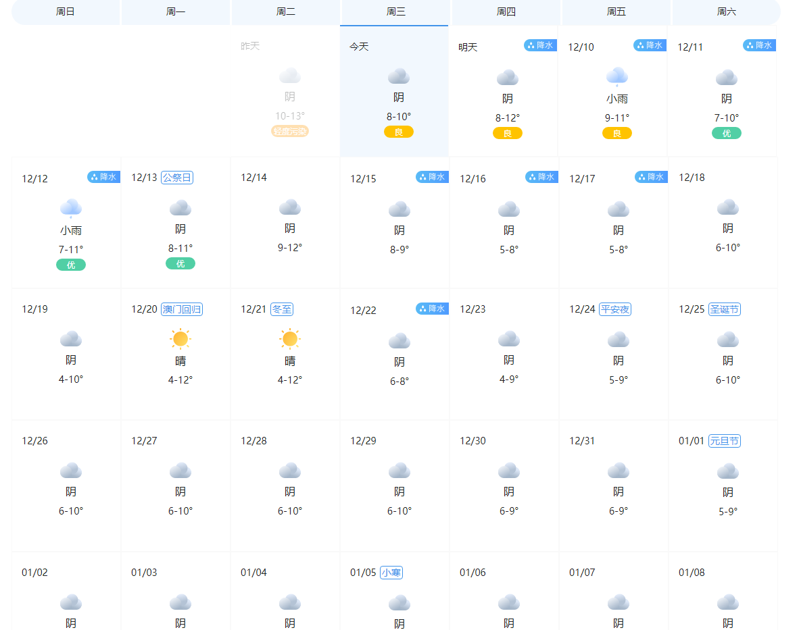Select the sunny sun icon on 12/20
The width and height of the screenshot is (799, 630).
(x=180, y=338)
